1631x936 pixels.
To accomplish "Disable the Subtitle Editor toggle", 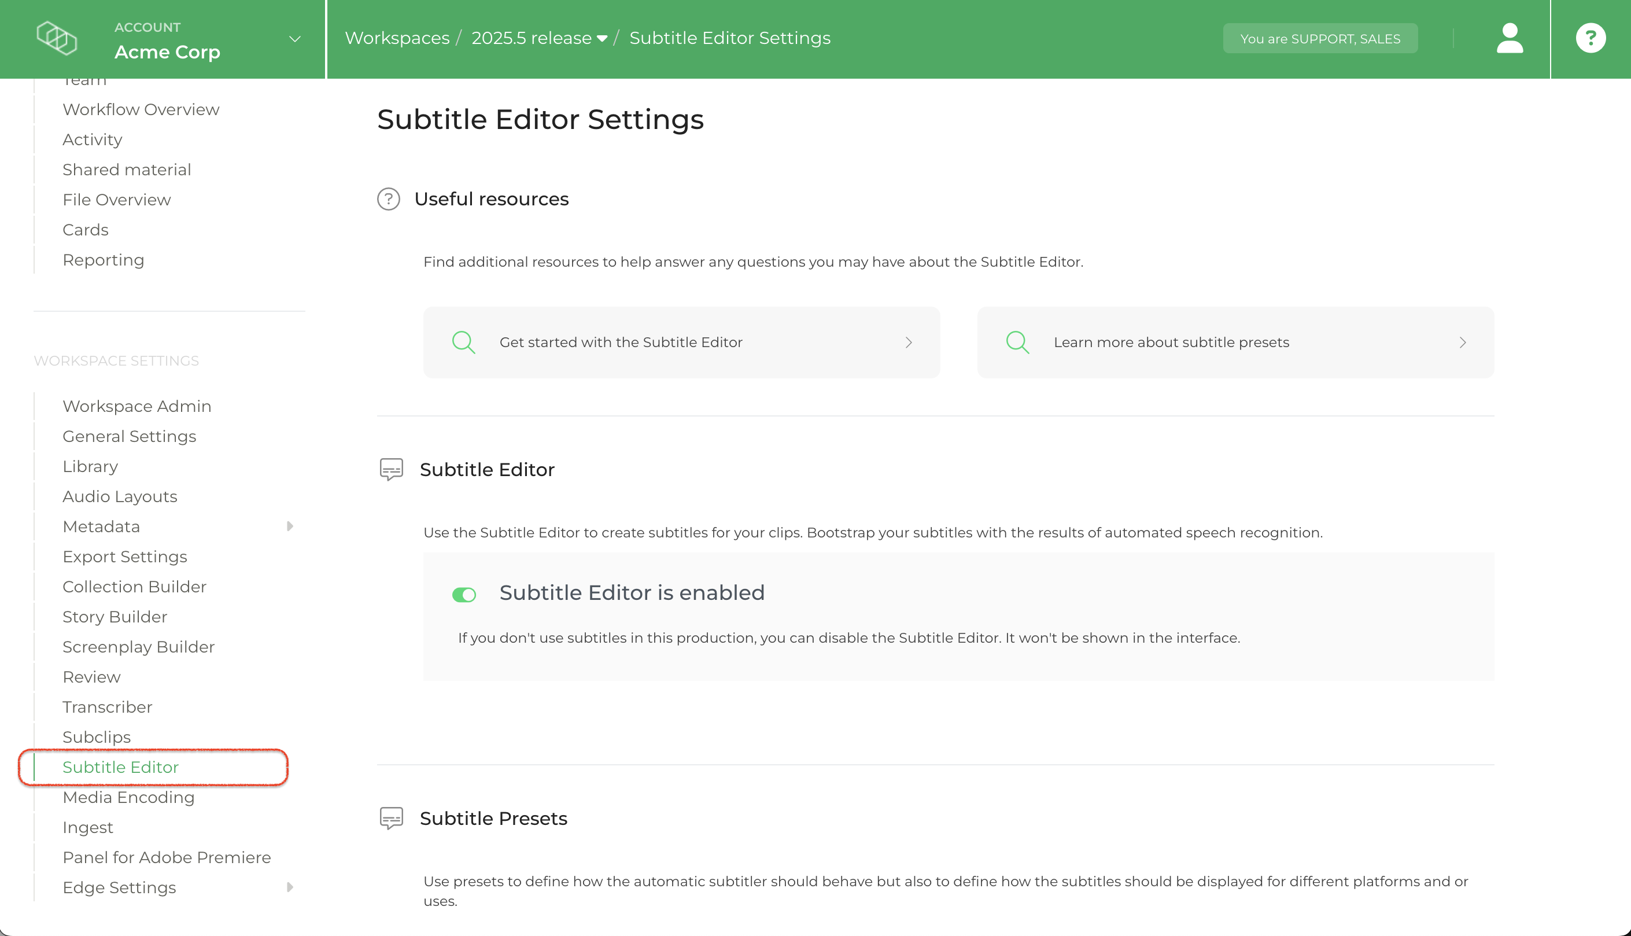I will (x=464, y=595).
